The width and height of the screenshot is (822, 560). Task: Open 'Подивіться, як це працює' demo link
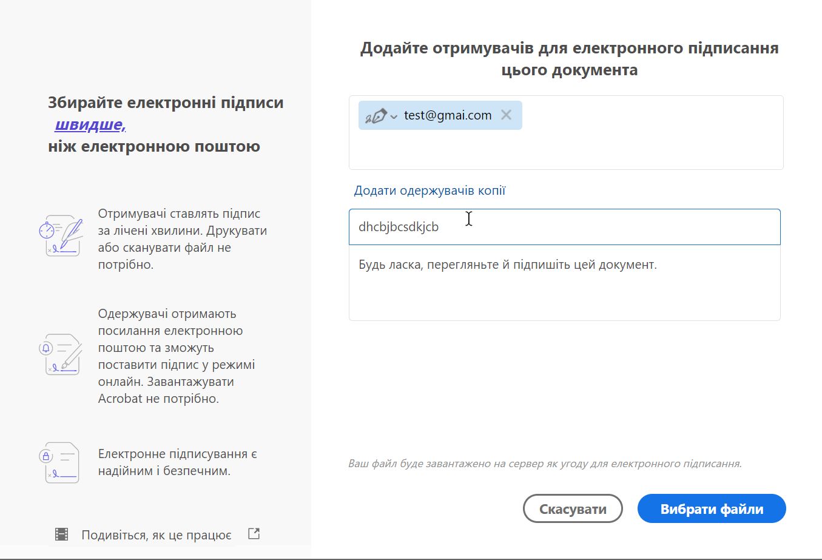[x=155, y=535]
